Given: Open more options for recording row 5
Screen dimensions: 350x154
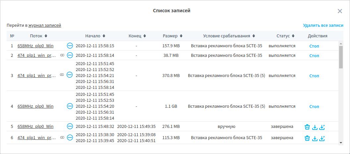Looking at the screenshot, I should tap(70, 126).
